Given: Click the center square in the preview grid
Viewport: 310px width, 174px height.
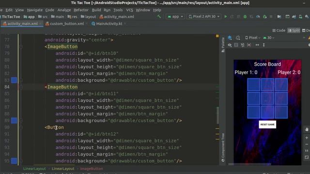Looking at the screenshot, I should point(267,98).
